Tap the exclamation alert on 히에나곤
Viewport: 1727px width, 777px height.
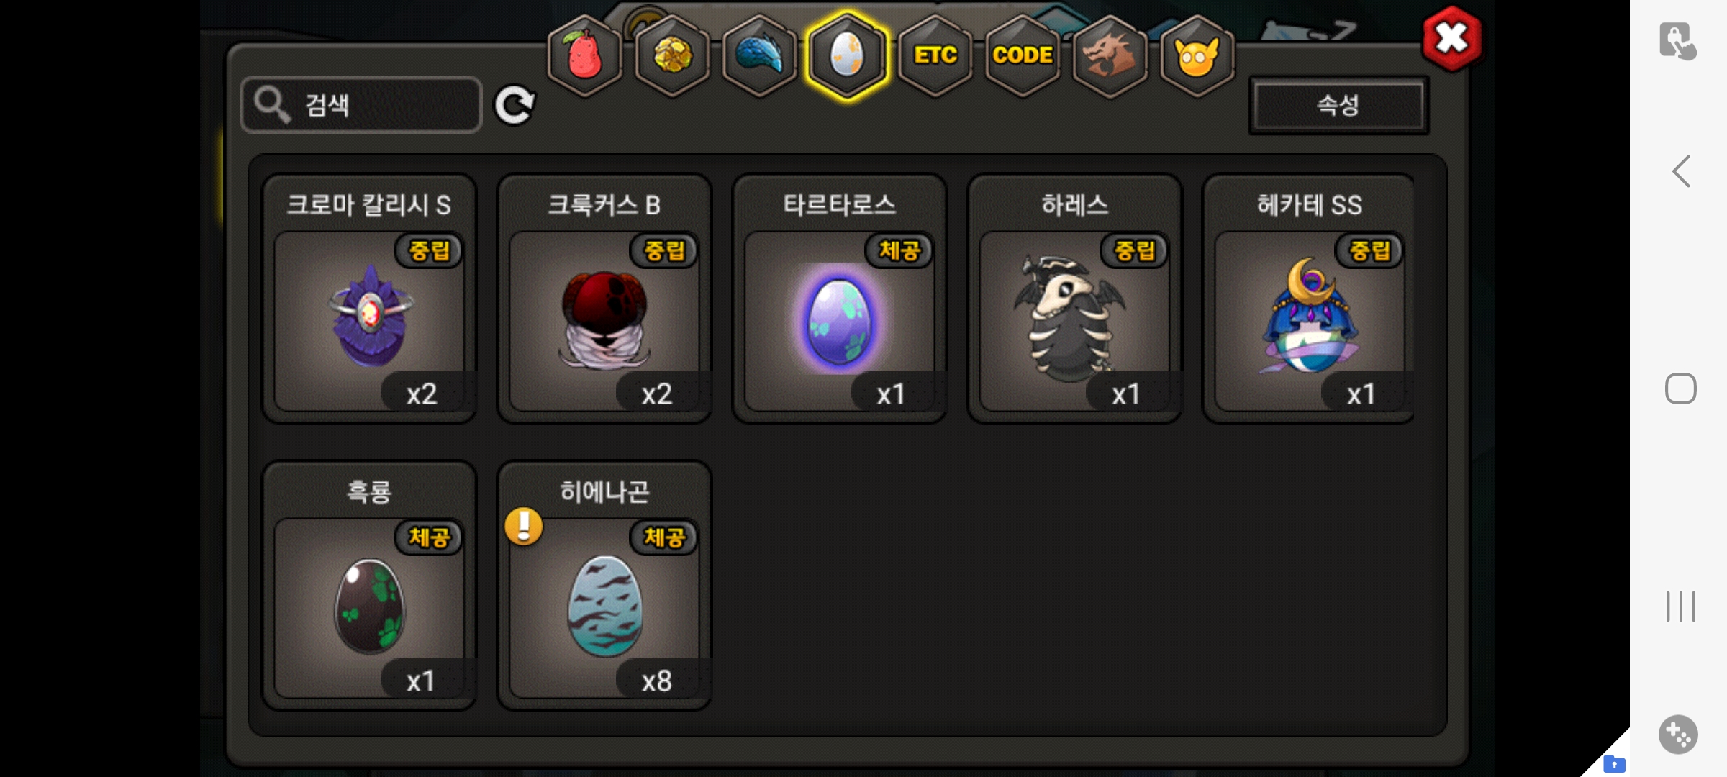pos(524,526)
